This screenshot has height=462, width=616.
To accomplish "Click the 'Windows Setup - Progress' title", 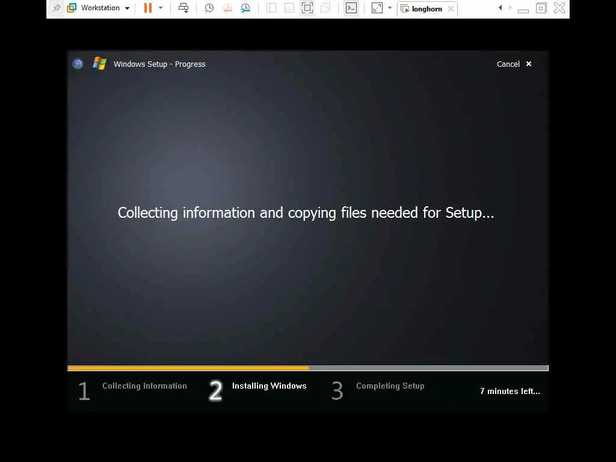I will [159, 64].
